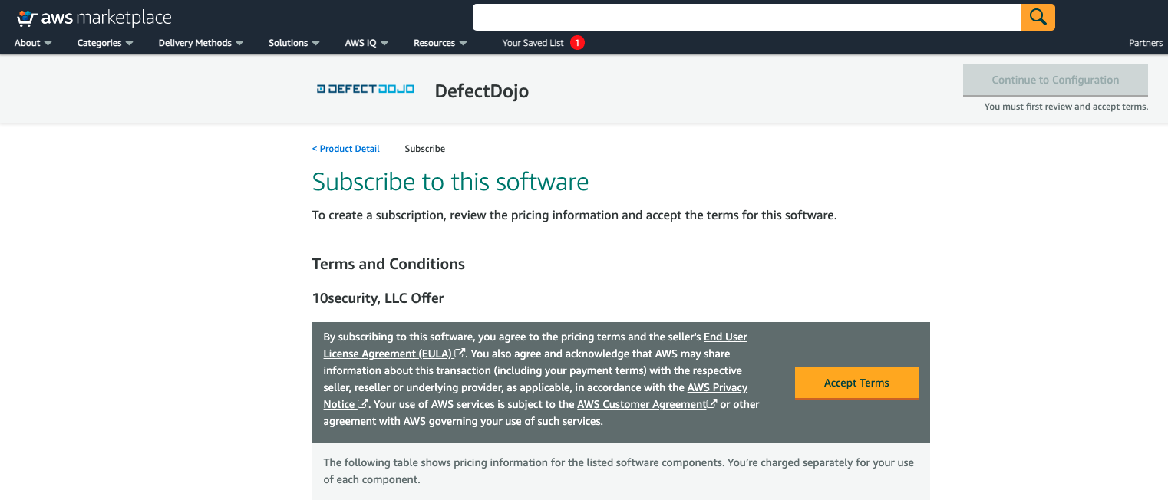This screenshot has width=1168, height=500.
Task: Select the DefectDojo product logo
Action: 365,88
